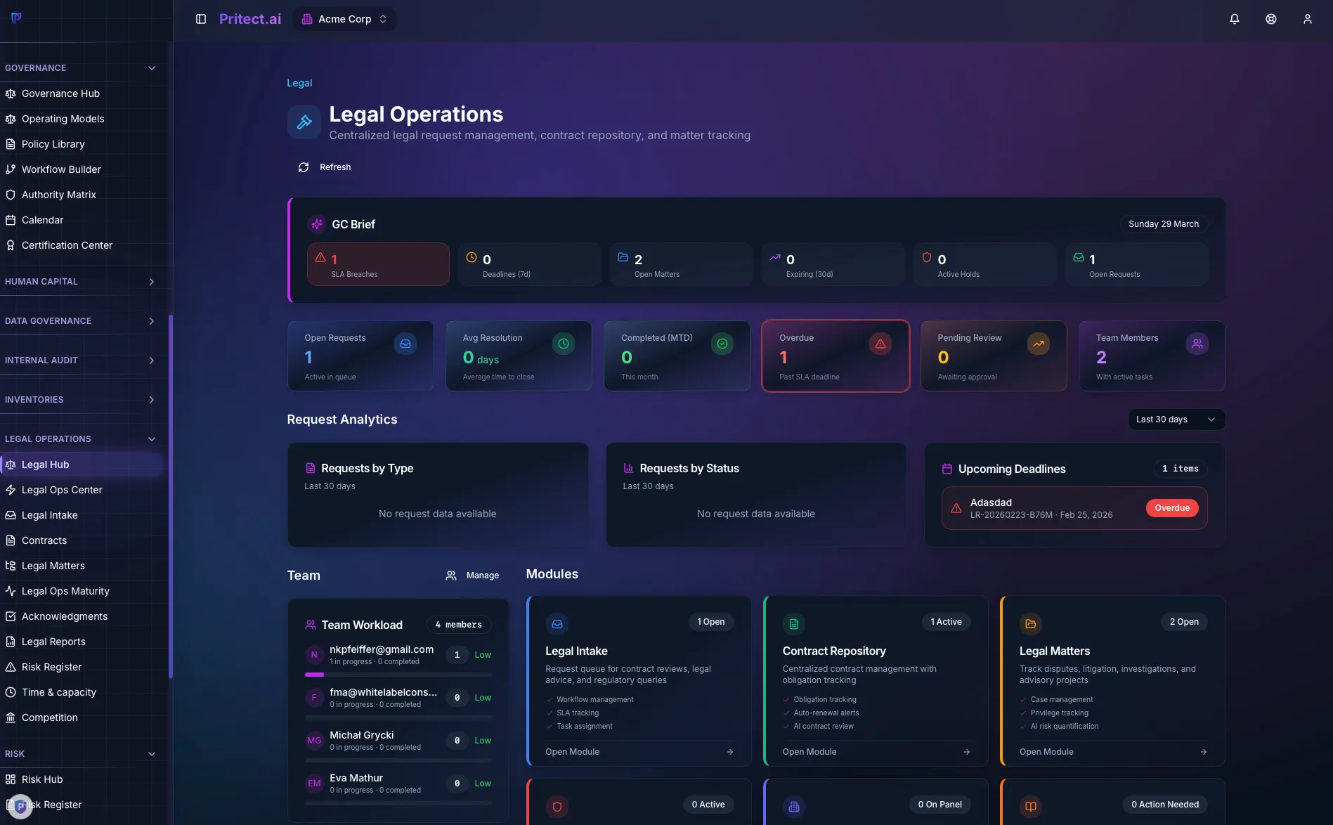This screenshot has width=1333, height=825.
Task: Click the Refresh button
Action: (x=325, y=167)
